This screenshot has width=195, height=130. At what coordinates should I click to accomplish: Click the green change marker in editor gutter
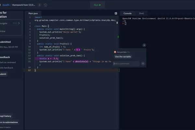(x=118, y=37)
